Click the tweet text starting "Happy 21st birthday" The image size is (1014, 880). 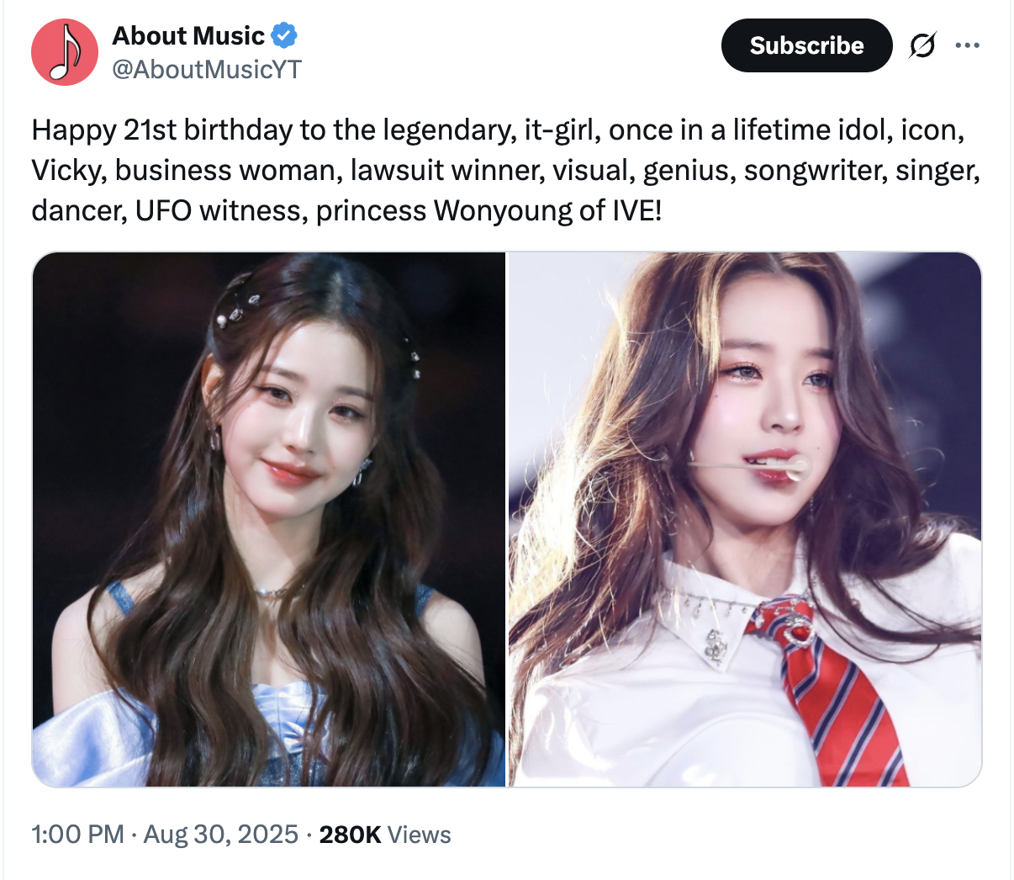pos(506,170)
